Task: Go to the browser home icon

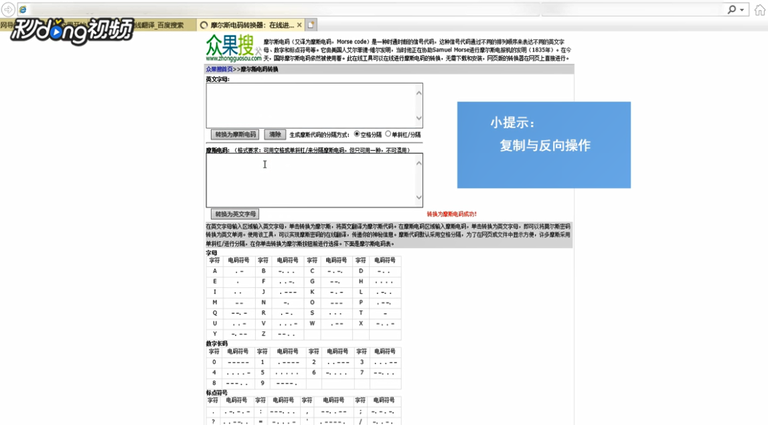Action: pyautogui.click(x=760, y=9)
